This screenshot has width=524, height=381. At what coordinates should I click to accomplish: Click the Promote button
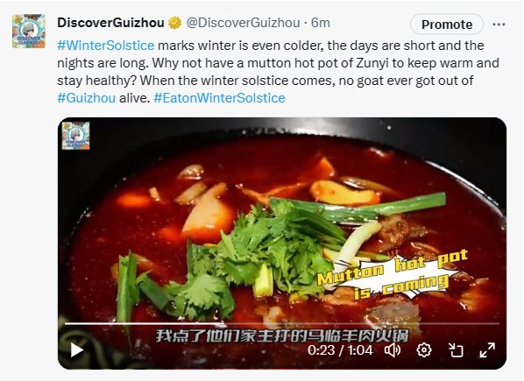[447, 25]
